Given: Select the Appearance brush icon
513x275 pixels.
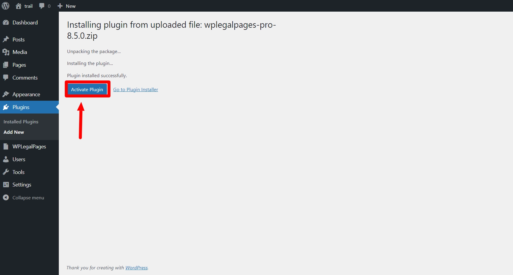Looking at the screenshot, I should 6,94.
